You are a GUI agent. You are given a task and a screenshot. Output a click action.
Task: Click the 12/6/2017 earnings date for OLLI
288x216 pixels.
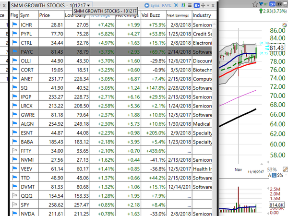(180, 61)
